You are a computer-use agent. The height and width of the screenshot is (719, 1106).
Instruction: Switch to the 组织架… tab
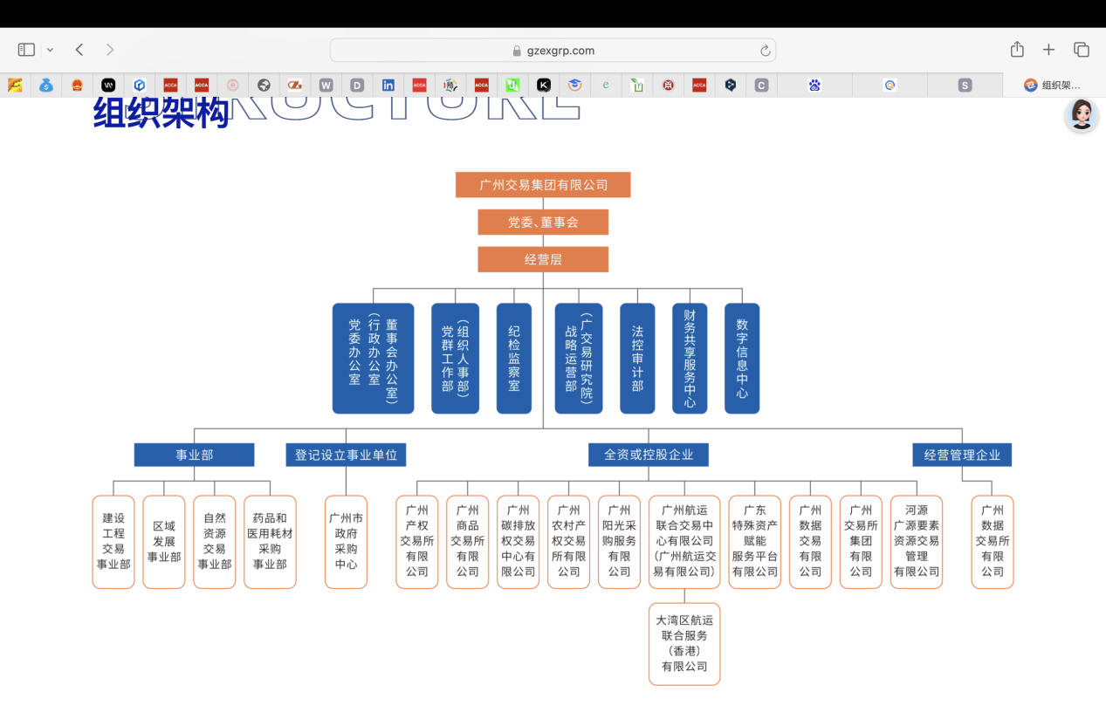(1053, 85)
